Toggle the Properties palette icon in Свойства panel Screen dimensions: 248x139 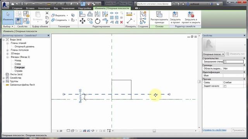[19, 21]
